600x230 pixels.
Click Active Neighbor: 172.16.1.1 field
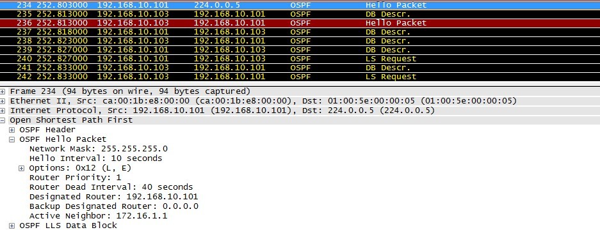pos(99,216)
